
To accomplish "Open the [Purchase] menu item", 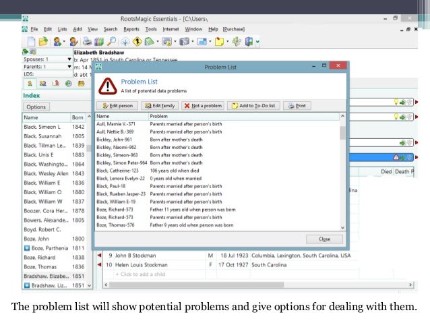I will (234, 29).
